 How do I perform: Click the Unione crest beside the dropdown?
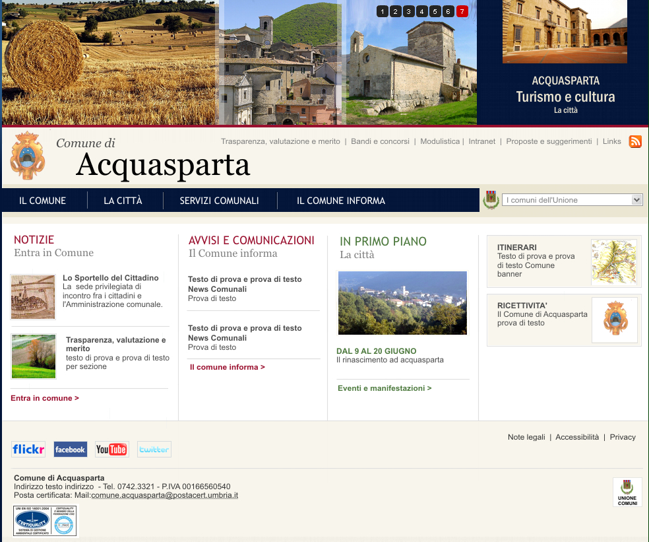pyautogui.click(x=491, y=200)
